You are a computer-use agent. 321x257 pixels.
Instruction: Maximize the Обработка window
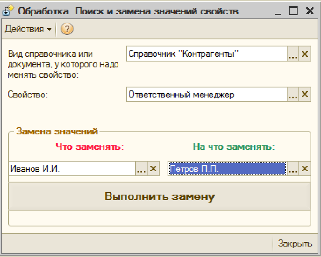click(293, 10)
